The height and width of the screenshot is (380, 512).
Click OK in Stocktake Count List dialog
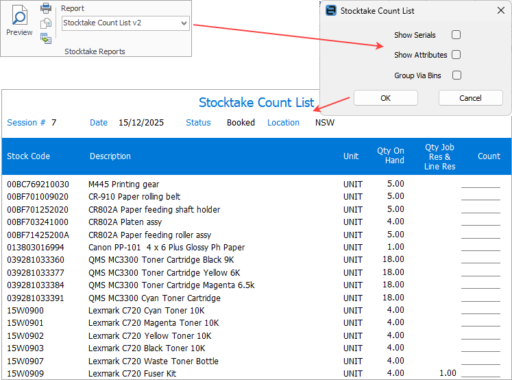[386, 98]
